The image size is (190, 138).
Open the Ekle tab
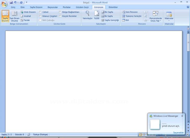pyautogui.click(x=23, y=7)
